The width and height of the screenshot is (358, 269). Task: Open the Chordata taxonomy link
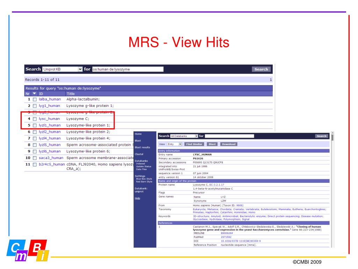pyautogui.click(x=225, y=209)
